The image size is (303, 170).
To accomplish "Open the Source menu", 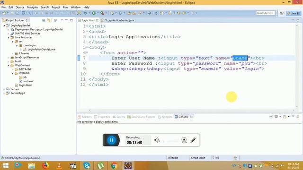I will (x=20, y=7).
